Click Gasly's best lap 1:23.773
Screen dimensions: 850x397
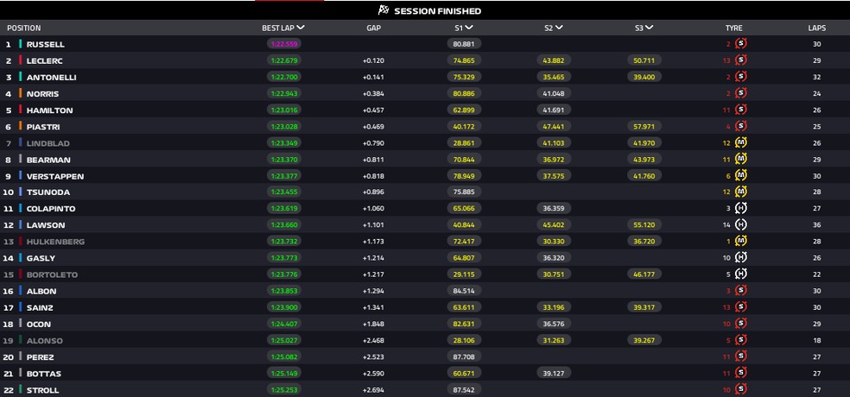[284, 258]
